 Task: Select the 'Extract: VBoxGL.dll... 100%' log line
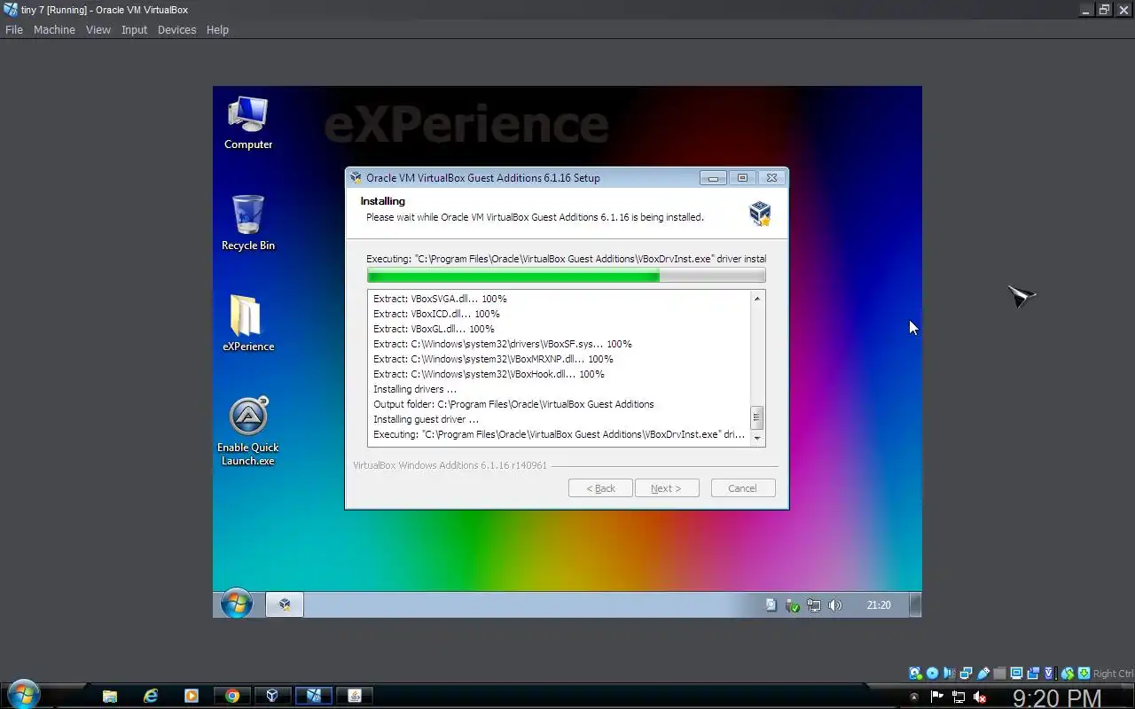(x=434, y=329)
